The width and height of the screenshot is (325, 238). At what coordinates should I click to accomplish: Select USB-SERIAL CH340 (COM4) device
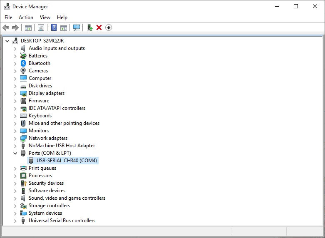[x=67, y=161]
